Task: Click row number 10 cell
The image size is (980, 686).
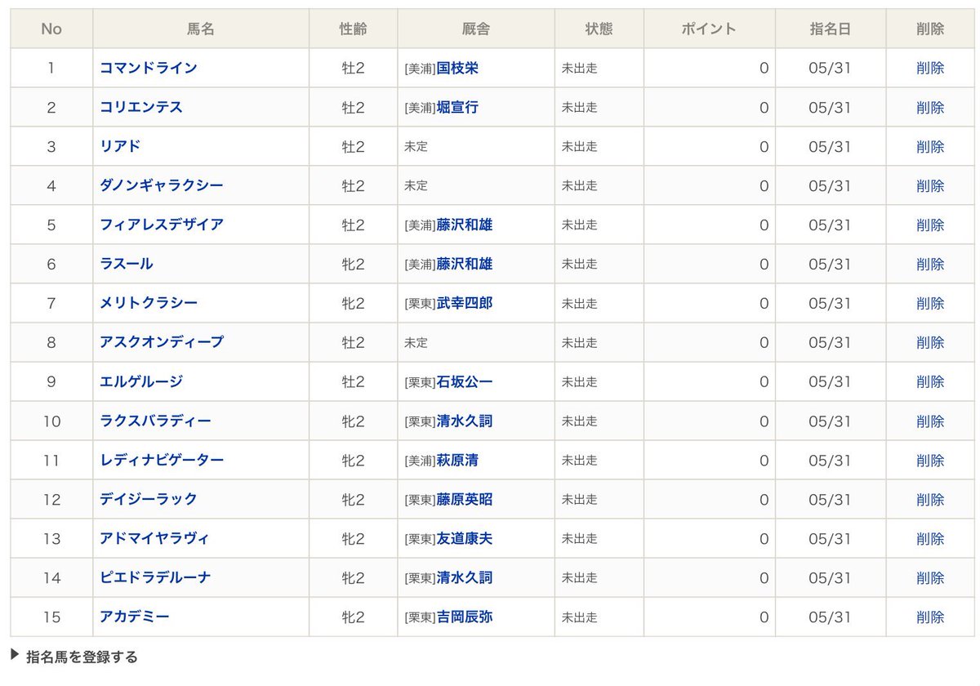Action: coord(51,421)
